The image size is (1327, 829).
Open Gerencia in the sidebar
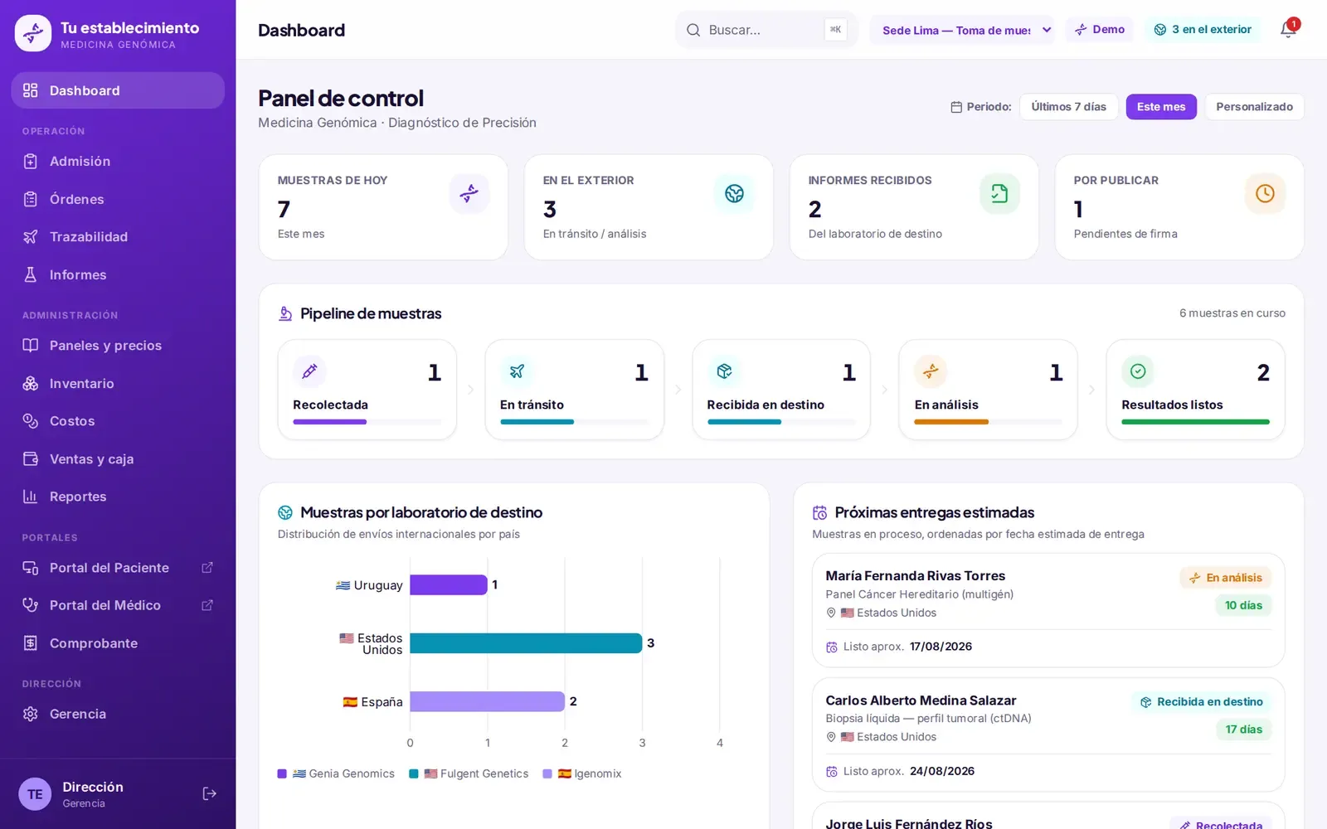pyautogui.click(x=118, y=715)
